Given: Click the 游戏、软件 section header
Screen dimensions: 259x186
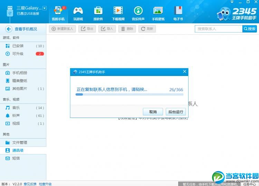Looking at the screenshot, I should pos(11,38).
